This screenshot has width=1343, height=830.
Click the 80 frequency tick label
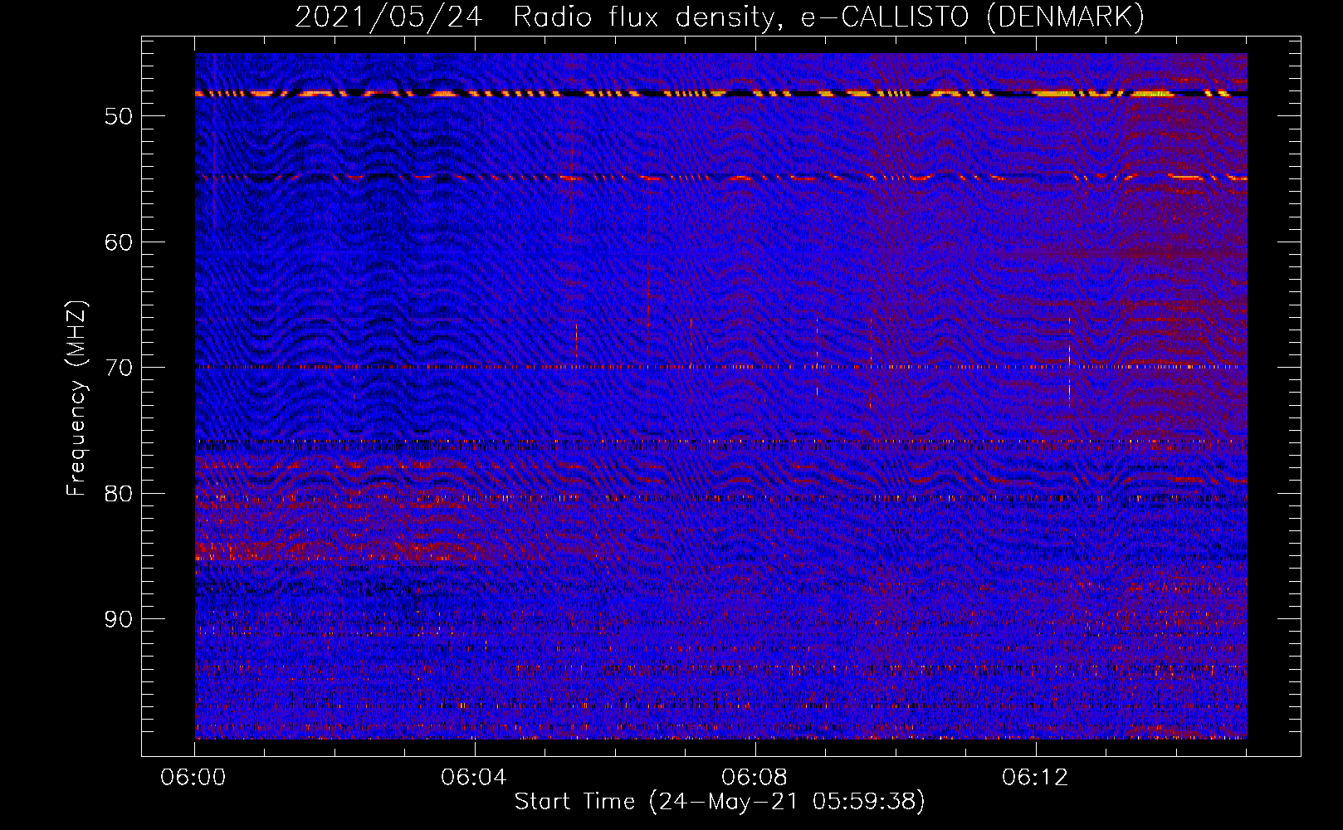[x=119, y=494]
